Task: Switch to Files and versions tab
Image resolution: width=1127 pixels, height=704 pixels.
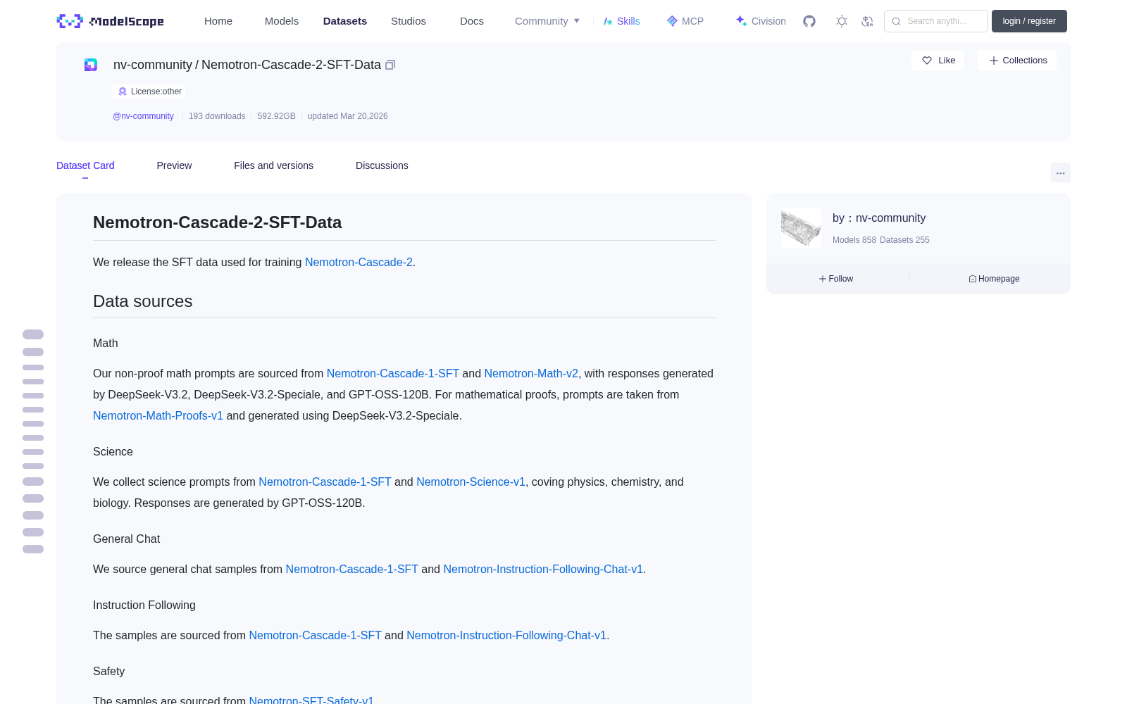Action: (x=273, y=165)
